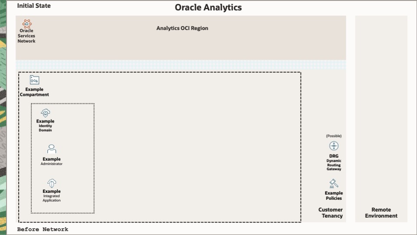Click the Example Identity Domain icon
The image size is (417, 235).
pos(46,113)
